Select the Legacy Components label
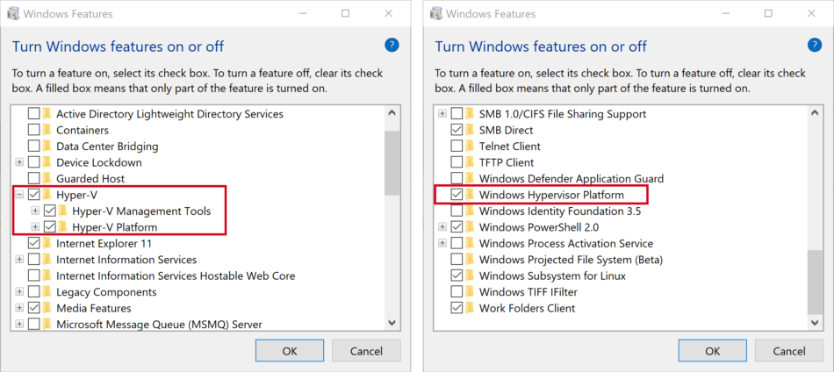Viewport: 834px width, 372px height. (x=106, y=292)
